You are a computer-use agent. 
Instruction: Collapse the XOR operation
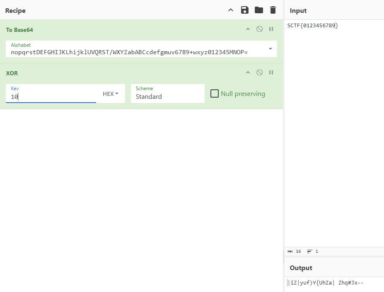pyautogui.click(x=248, y=72)
